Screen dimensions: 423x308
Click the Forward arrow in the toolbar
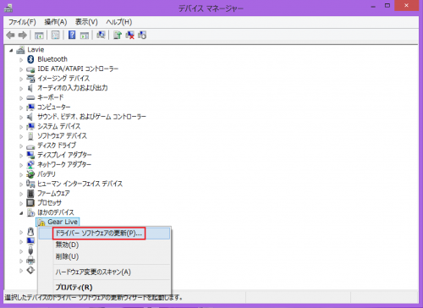(23, 36)
